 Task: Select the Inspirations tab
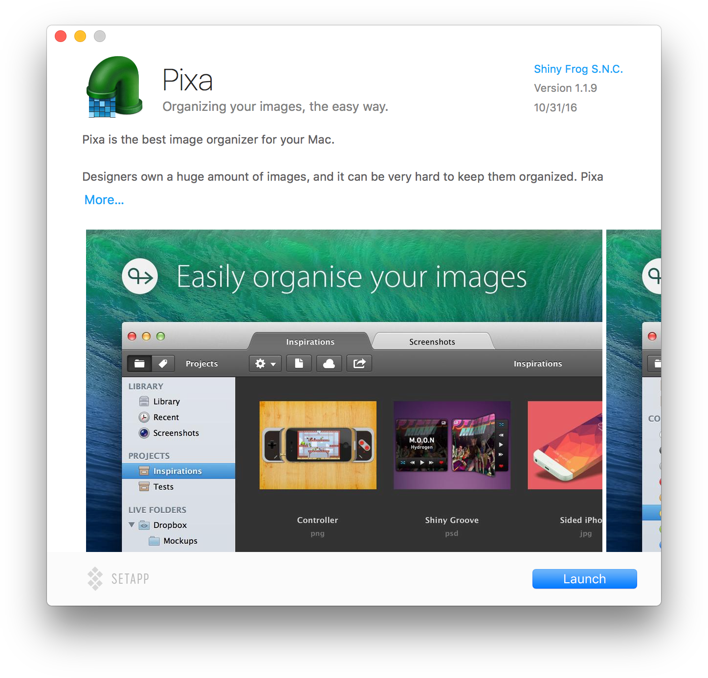(310, 342)
